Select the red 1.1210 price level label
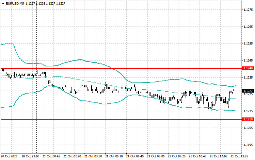Image resolution: width=255 pixels, height=160 pixels. point(248,119)
